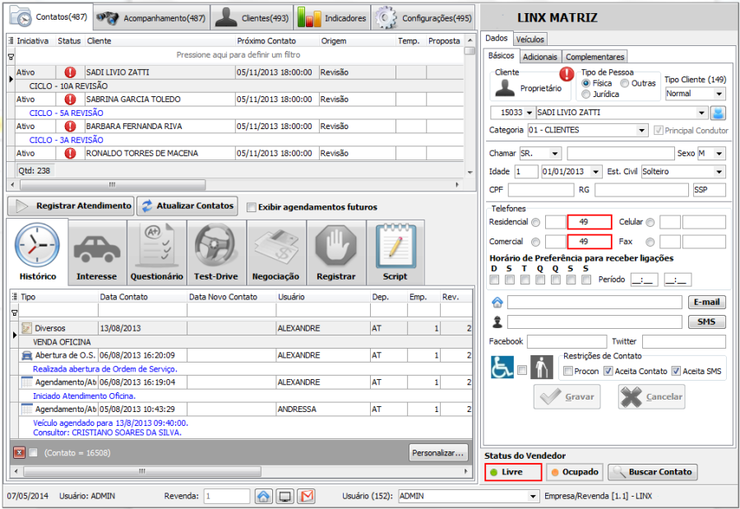
Task: Set seller status to Ocupado
Action: tap(575, 472)
